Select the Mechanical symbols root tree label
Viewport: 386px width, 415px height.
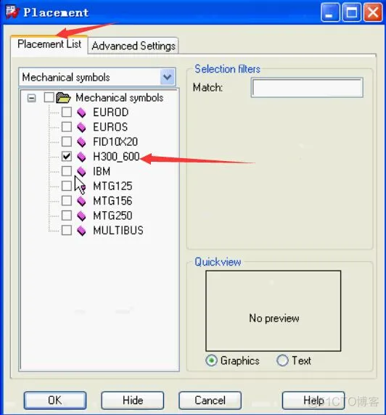point(120,98)
